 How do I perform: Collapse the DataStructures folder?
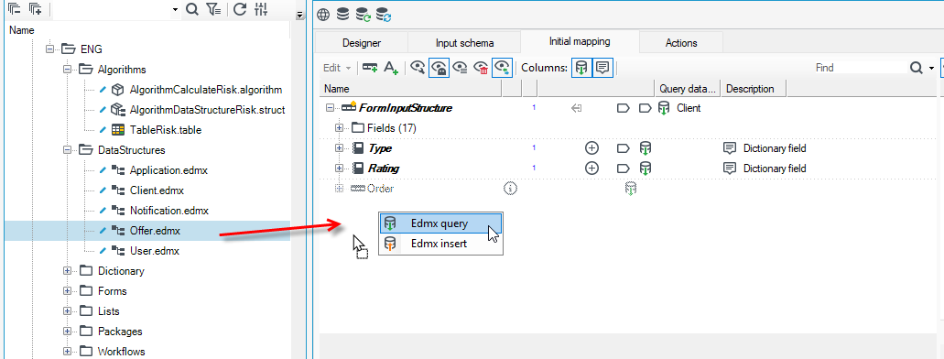pyautogui.click(x=68, y=150)
